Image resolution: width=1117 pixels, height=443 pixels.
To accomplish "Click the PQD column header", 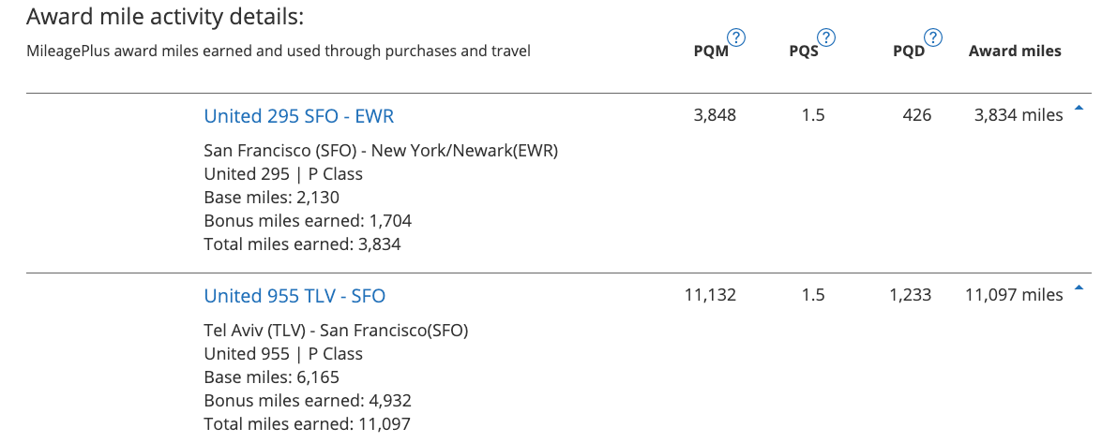I will (x=908, y=52).
